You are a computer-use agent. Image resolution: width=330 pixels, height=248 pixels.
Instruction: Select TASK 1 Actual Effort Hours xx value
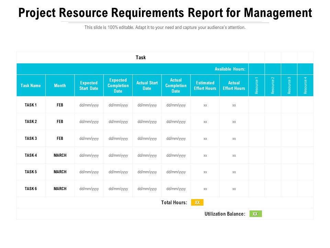234,105
